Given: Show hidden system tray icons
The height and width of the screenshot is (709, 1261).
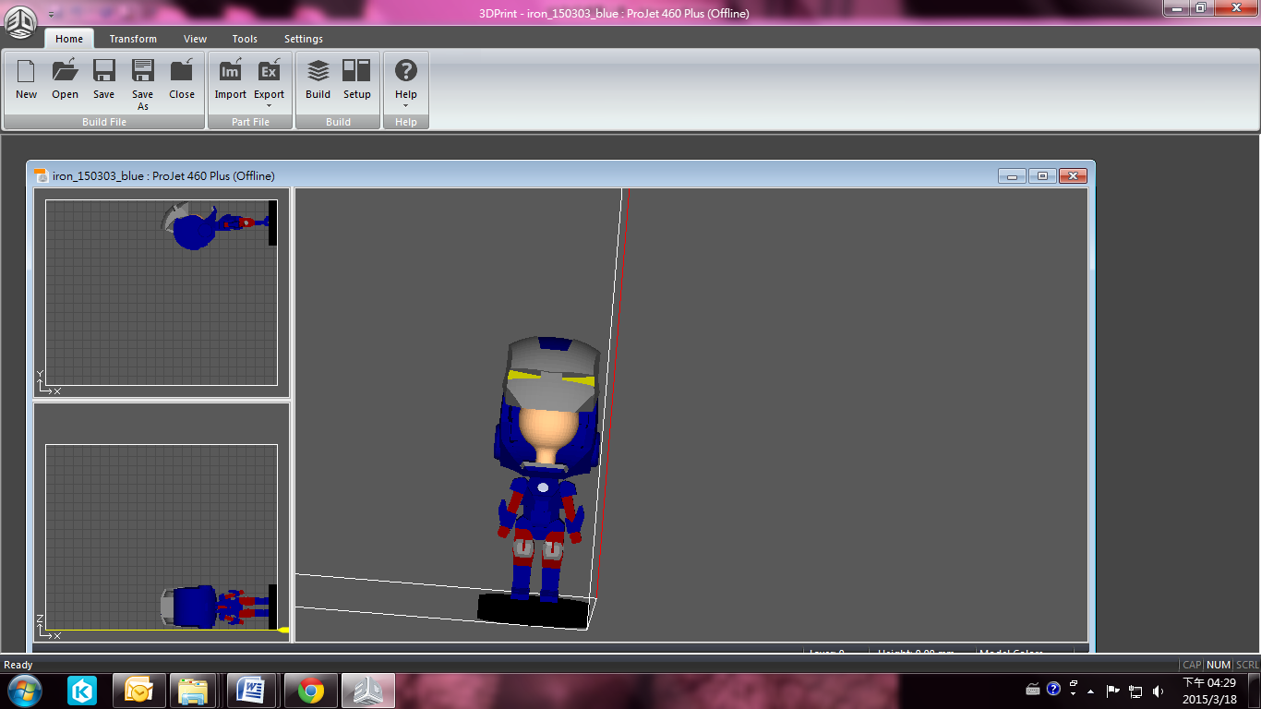Looking at the screenshot, I should pos(1091,691).
